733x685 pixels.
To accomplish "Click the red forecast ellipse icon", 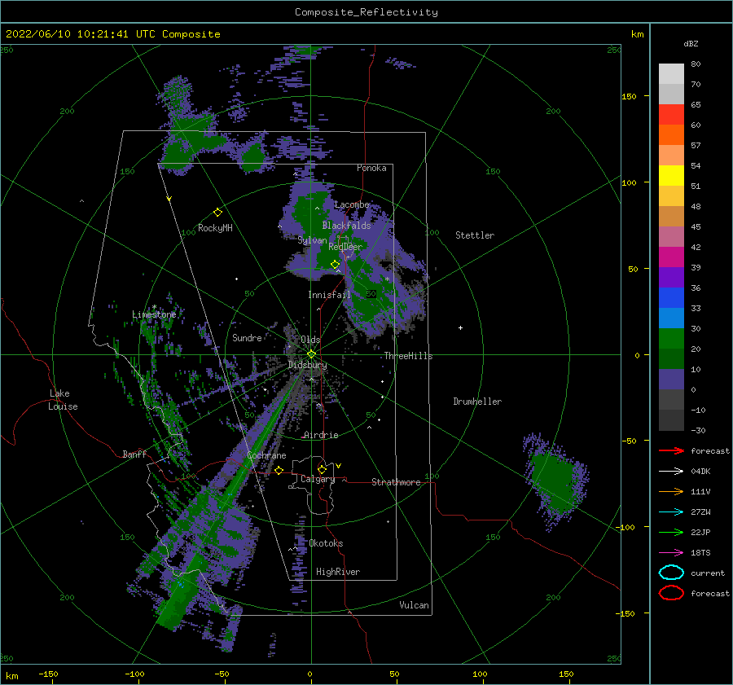I will click(671, 593).
